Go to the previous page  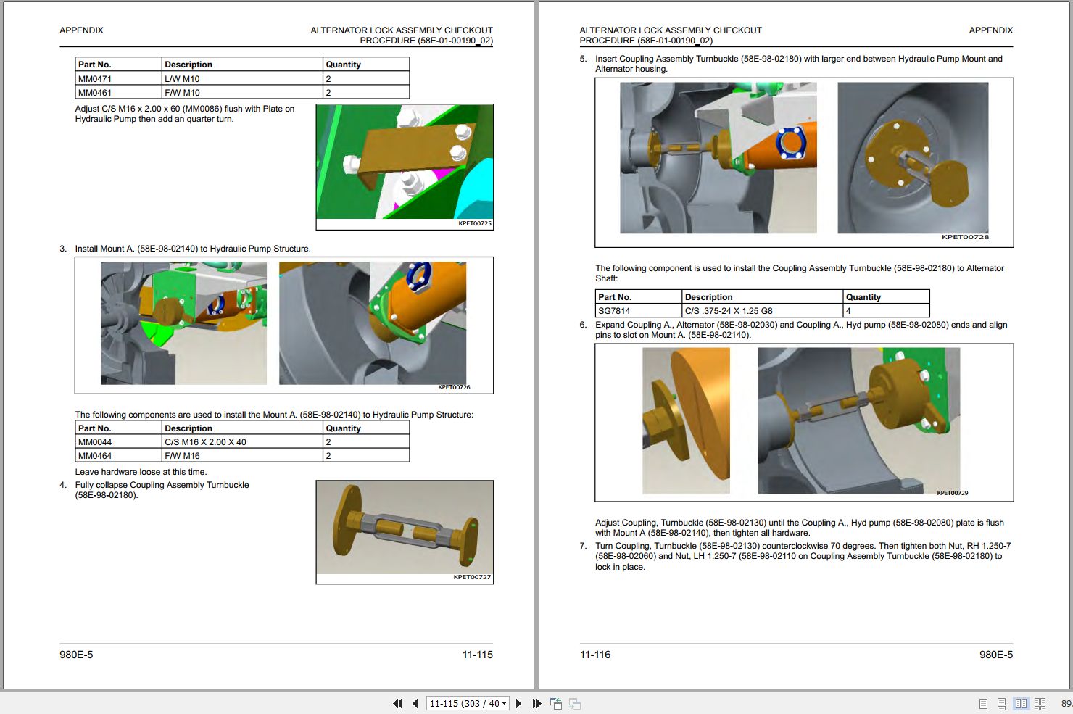[415, 703]
